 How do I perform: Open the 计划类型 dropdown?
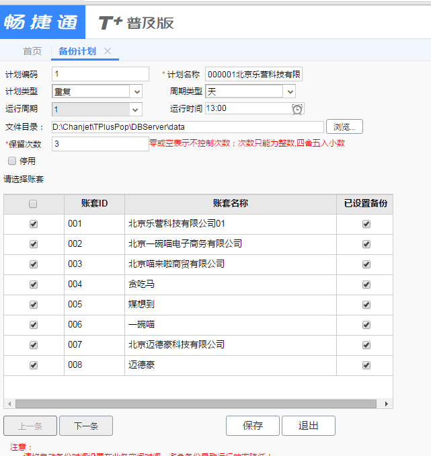click(137, 92)
